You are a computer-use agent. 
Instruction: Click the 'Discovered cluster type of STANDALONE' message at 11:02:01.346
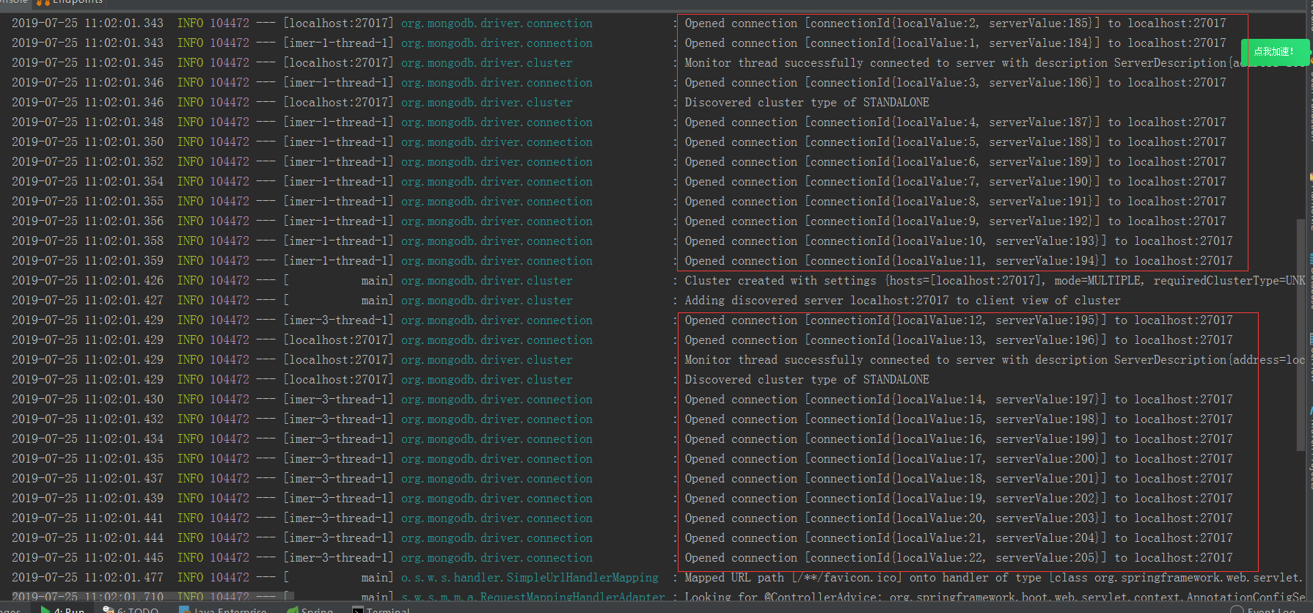807,103
